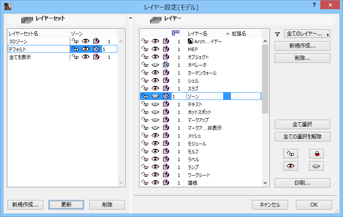Show the ゾーン layer via closed eye
The height and width of the screenshot is (217, 343).
tap(155, 96)
